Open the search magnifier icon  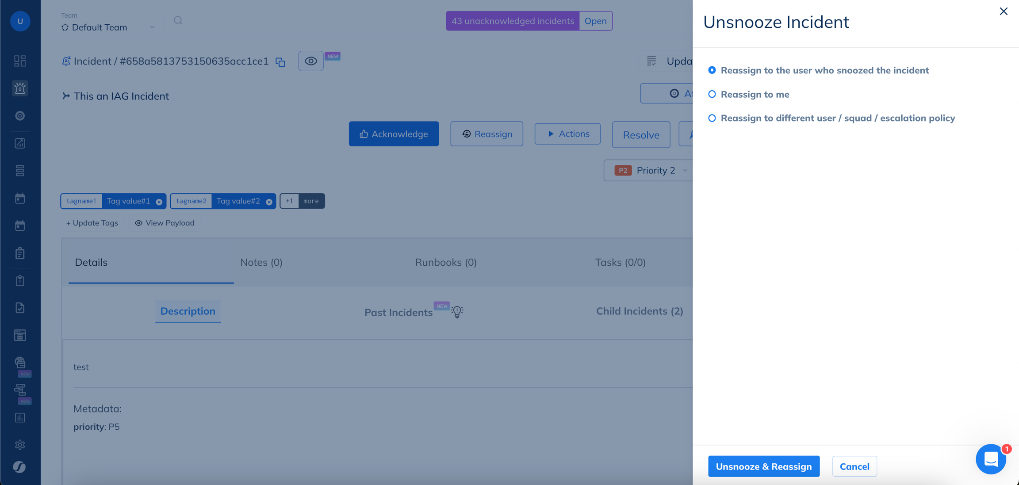[x=178, y=20]
